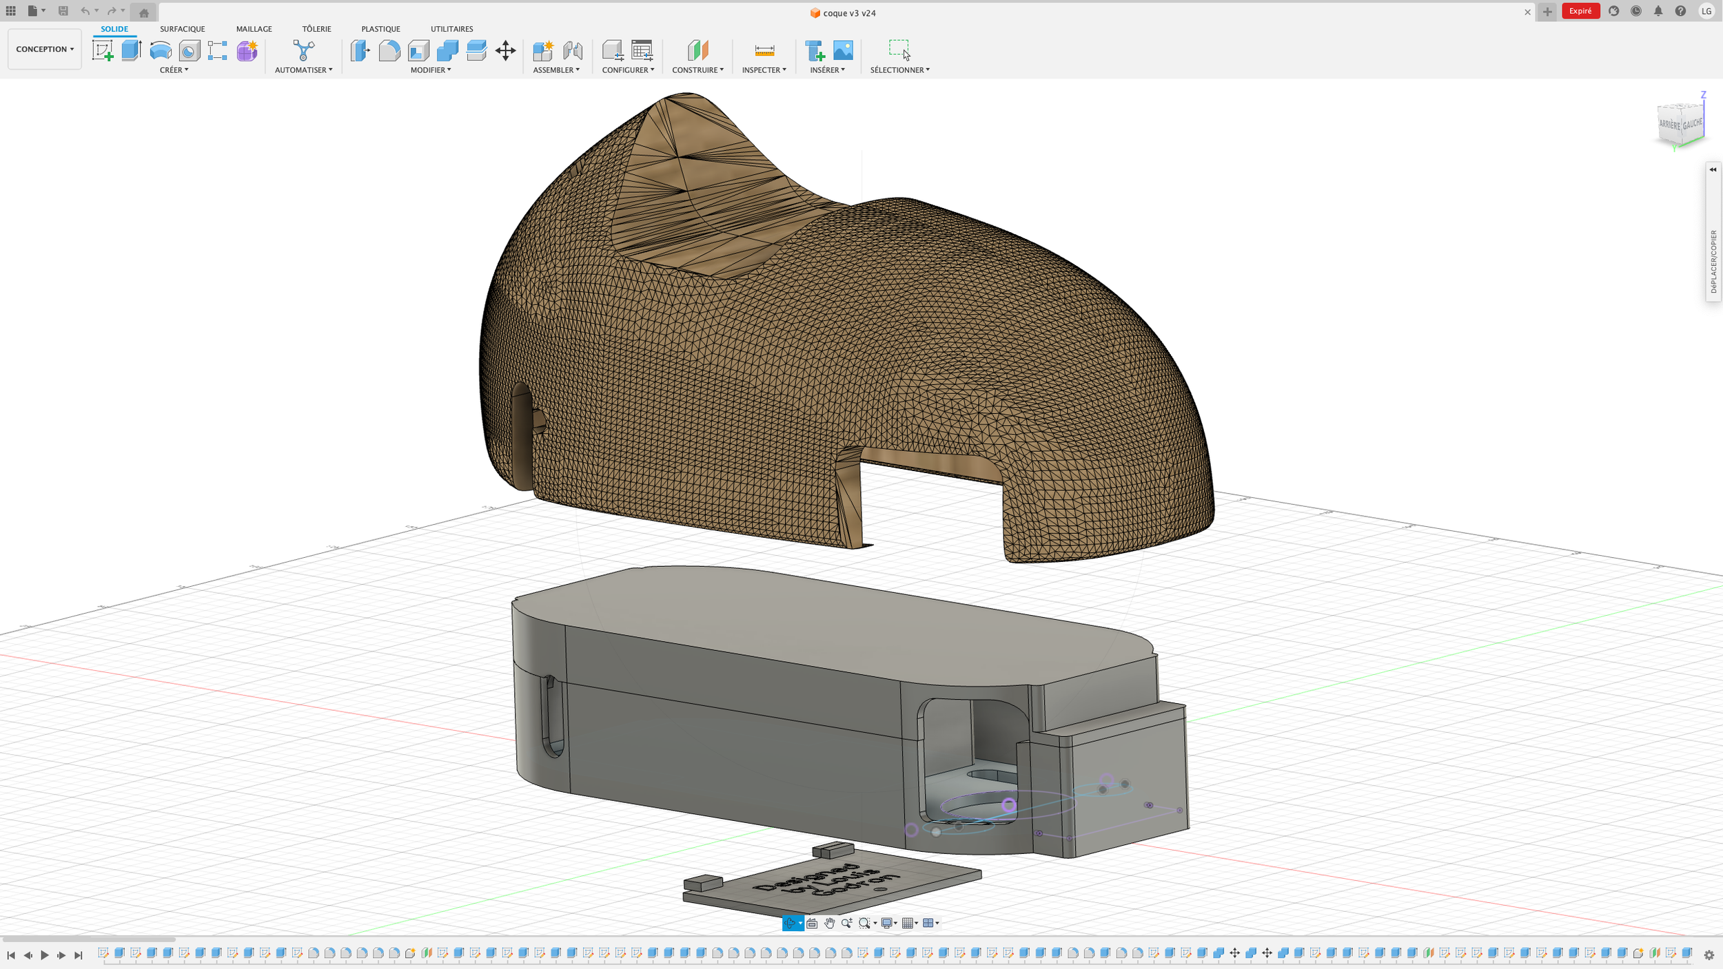Expand the MODIFIER dropdown menu
This screenshot has width=1723, height=969.
[x=430, y=70]
